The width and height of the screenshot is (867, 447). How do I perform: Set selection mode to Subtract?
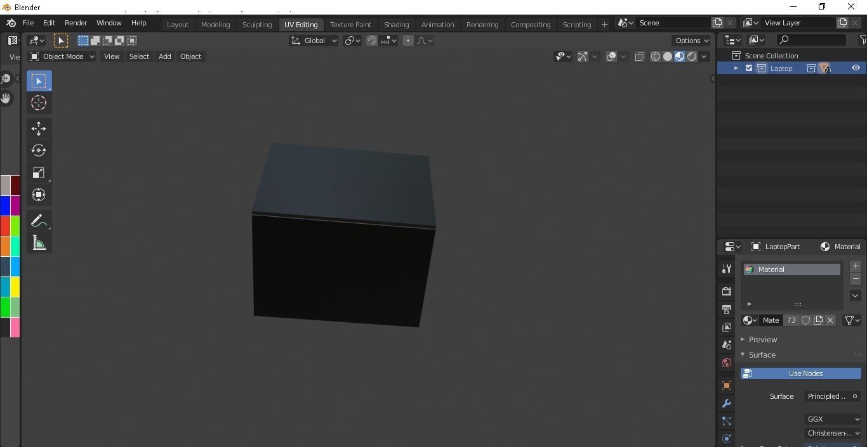(x=107, y=41)
